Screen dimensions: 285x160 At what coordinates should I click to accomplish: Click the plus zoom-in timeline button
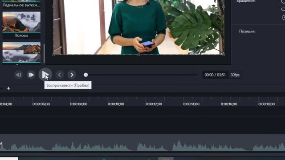pos(8,88)
